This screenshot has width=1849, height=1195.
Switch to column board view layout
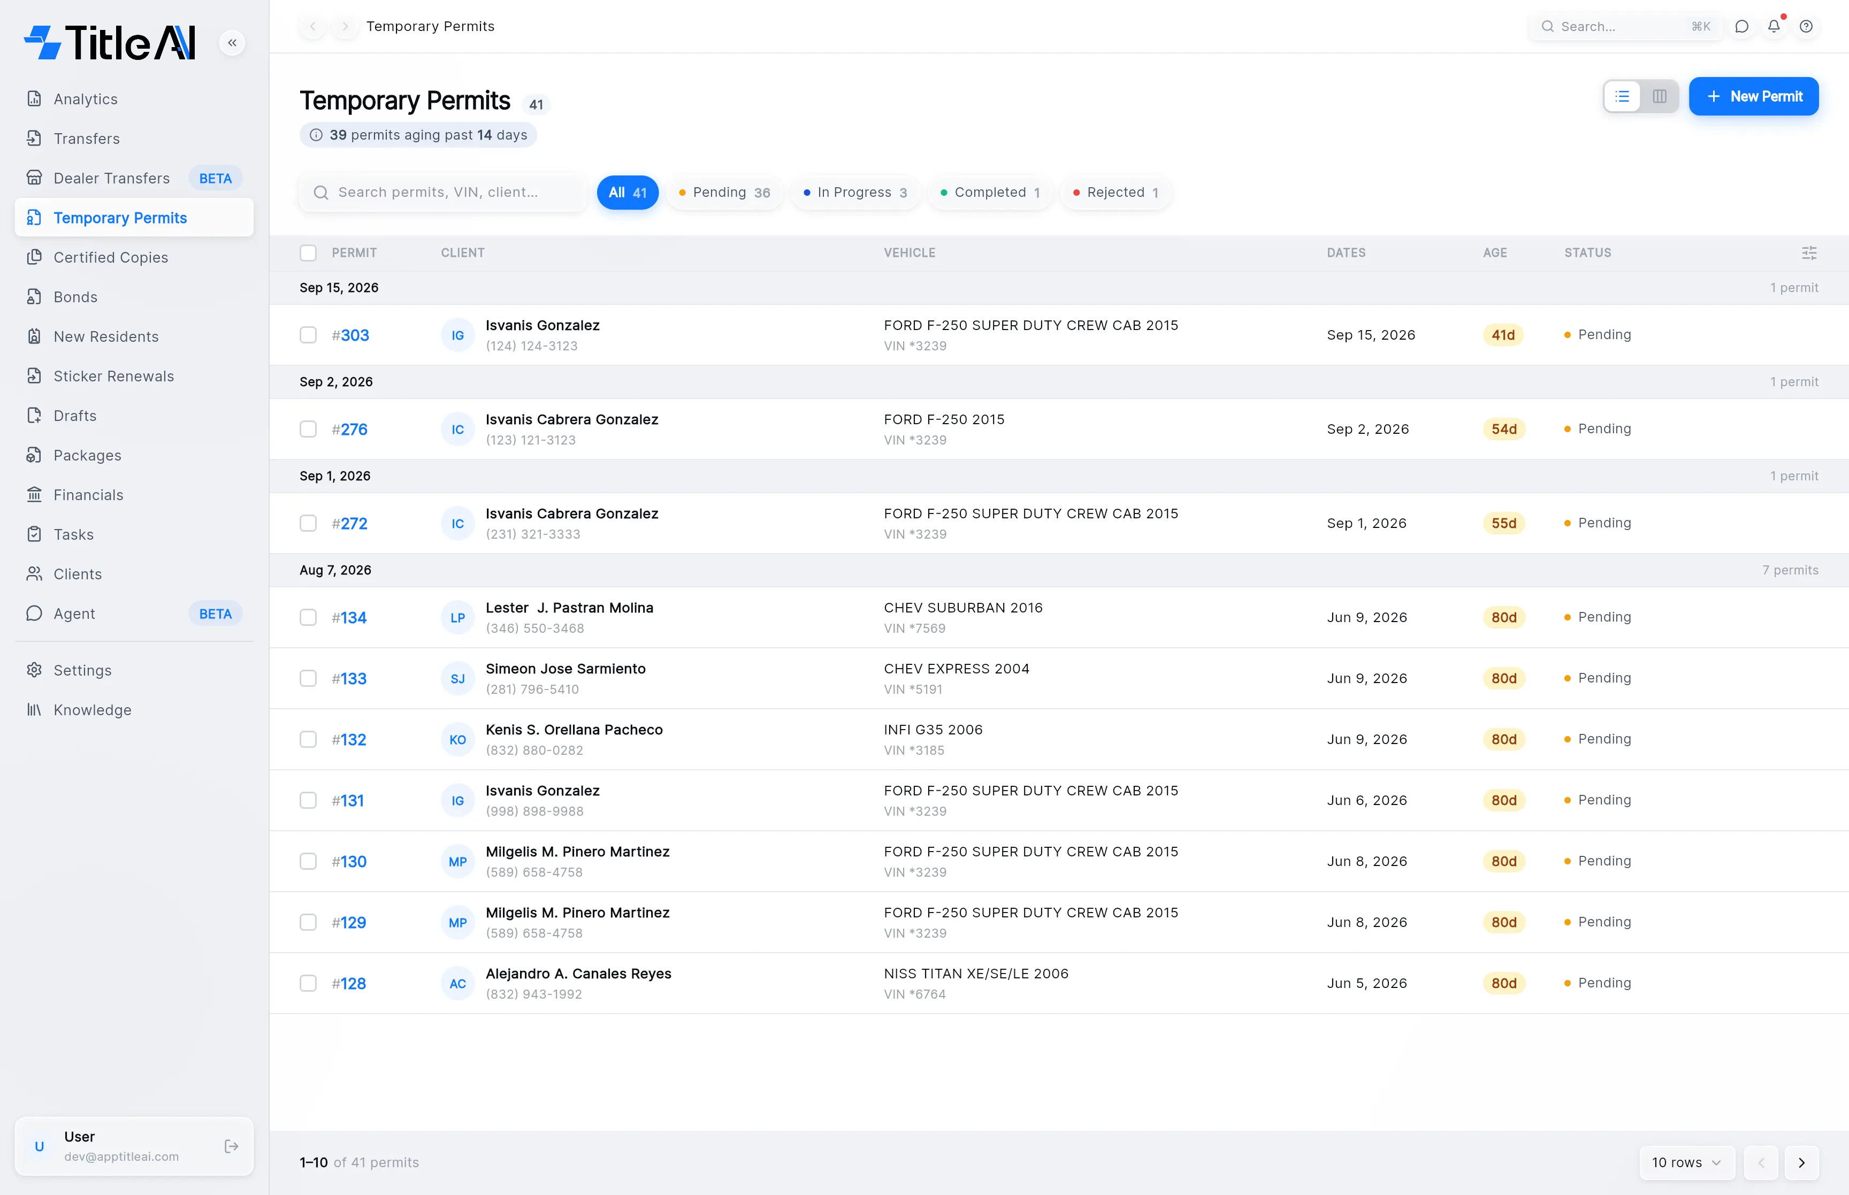(x=1660, y=96)
